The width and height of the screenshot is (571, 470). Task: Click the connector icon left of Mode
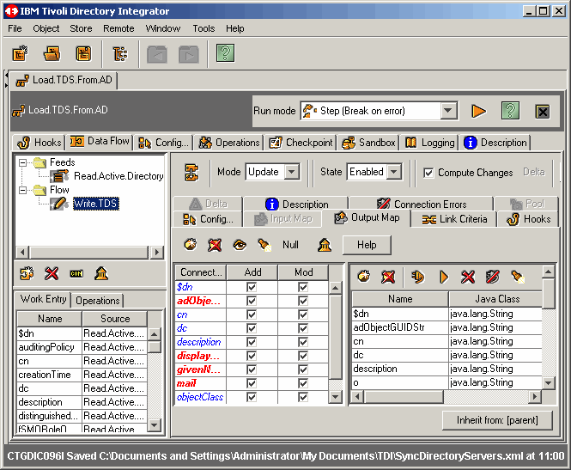tap(193, 172)
